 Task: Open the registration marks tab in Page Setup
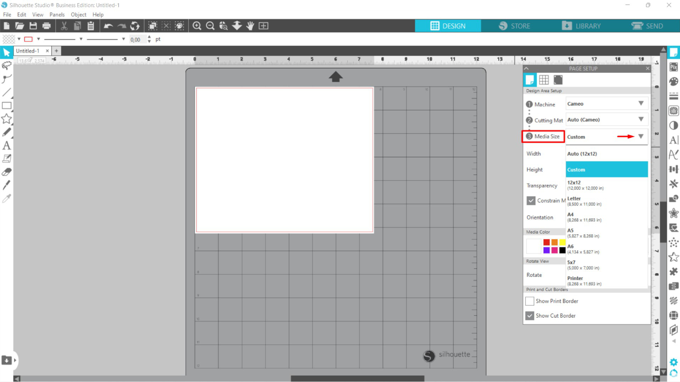pyautogui.click(x=558, y=80)
